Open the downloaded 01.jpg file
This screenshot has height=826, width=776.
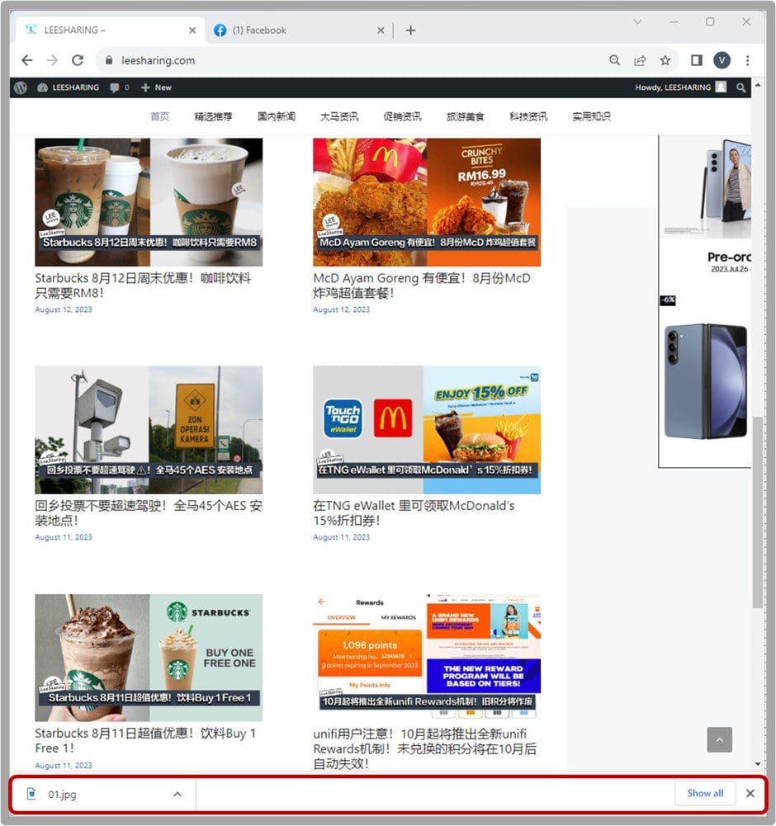click(62, 795)
